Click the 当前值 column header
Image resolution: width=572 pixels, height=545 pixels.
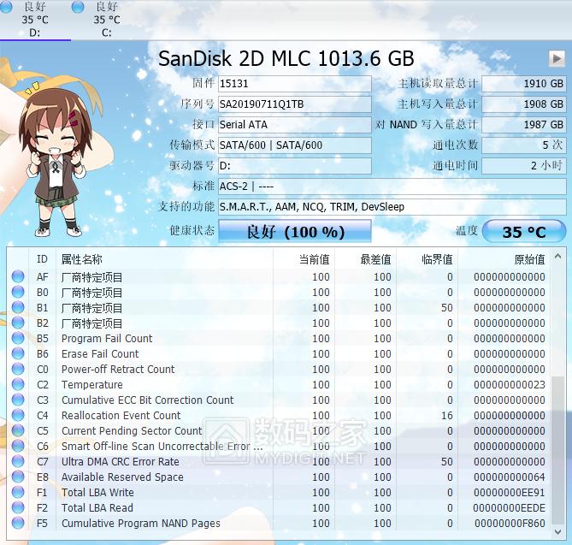304,259
